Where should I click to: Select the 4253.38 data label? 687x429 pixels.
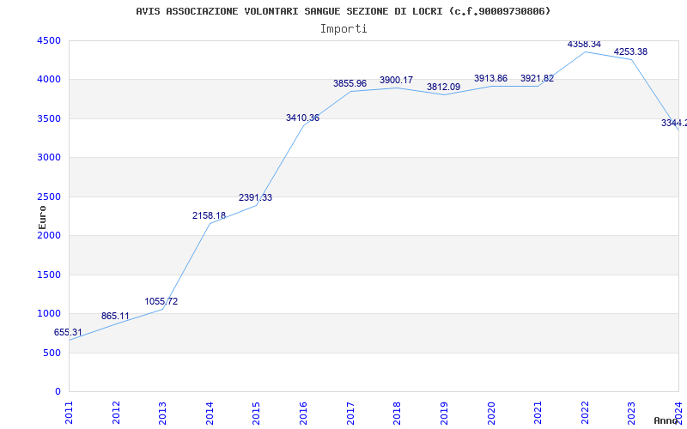pyautogui.click(x=630, y=52)
